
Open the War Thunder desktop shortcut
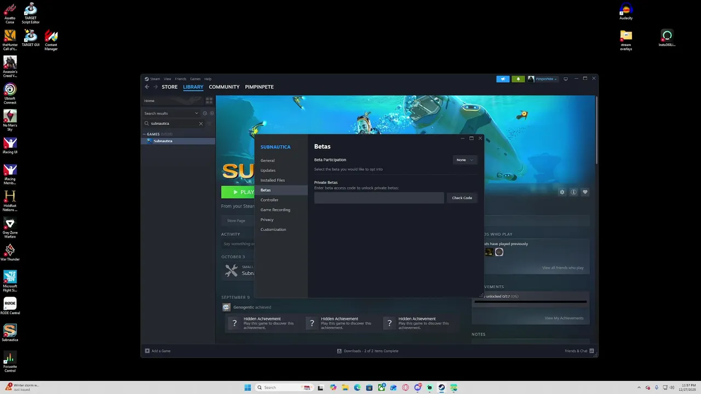tap(10, 252)
